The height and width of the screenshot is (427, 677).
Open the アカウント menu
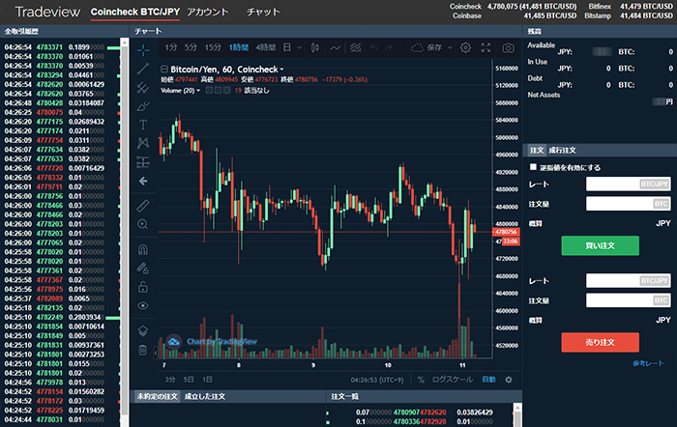coord(207,13)
